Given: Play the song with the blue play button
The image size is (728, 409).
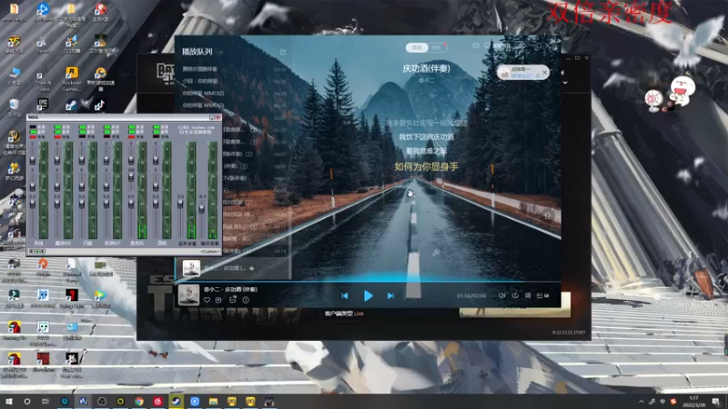Looking at the screenshot, I should pyautogui.click(x=368, y=296).
